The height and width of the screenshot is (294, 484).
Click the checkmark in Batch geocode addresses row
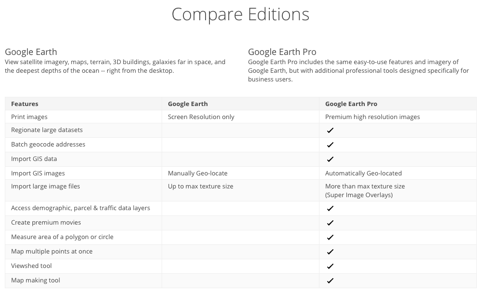click(x=330, y=145)
